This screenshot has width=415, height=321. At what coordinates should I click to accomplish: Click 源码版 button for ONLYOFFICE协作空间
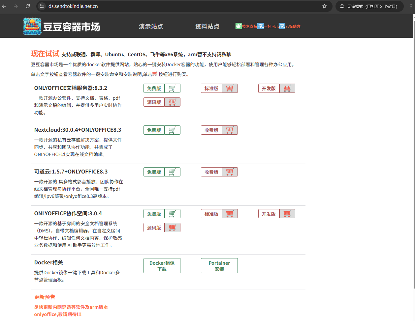pyautogui.click(x=154, y=227)
